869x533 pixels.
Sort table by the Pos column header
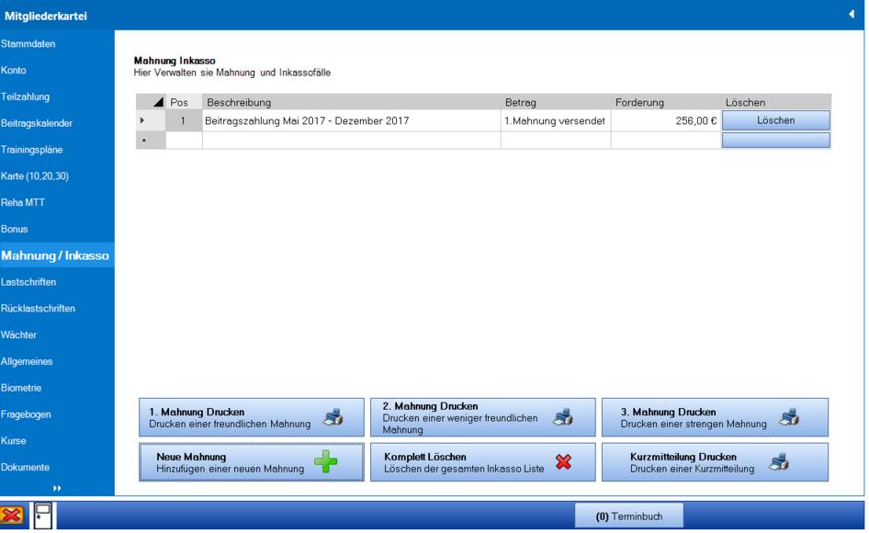tap(180, 102)
